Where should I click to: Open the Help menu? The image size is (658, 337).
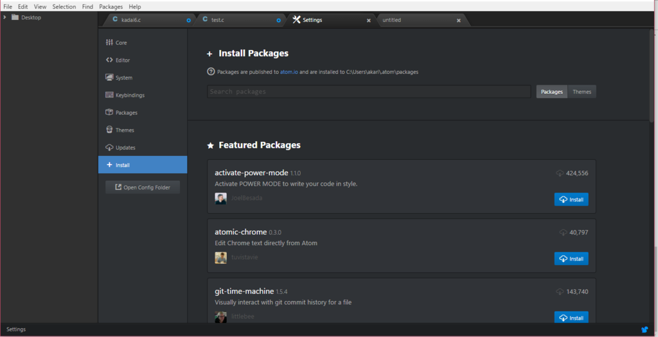(x=135, y=6)
